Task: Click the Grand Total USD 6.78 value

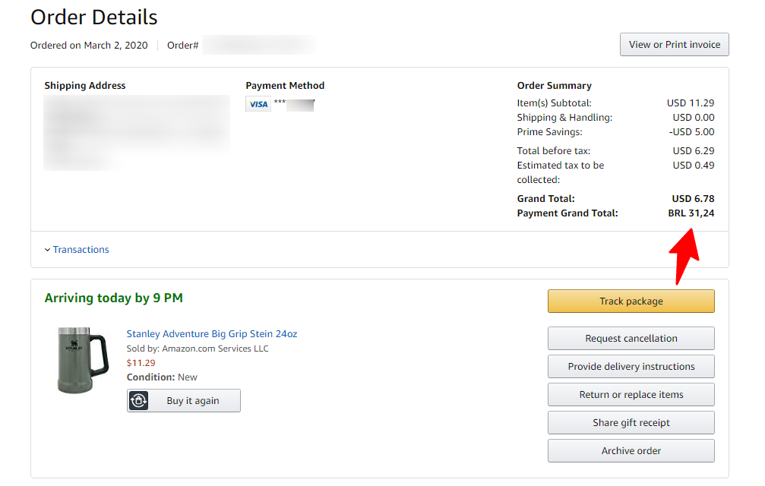Action: pos(693,198)
